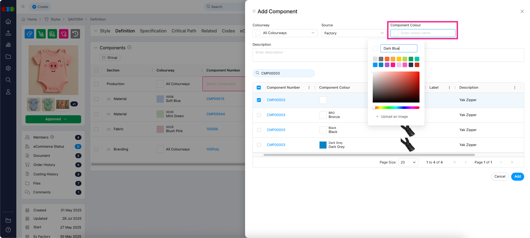Open the folder icon in left sidebar
530x238 pixels.
coord(8,57)
